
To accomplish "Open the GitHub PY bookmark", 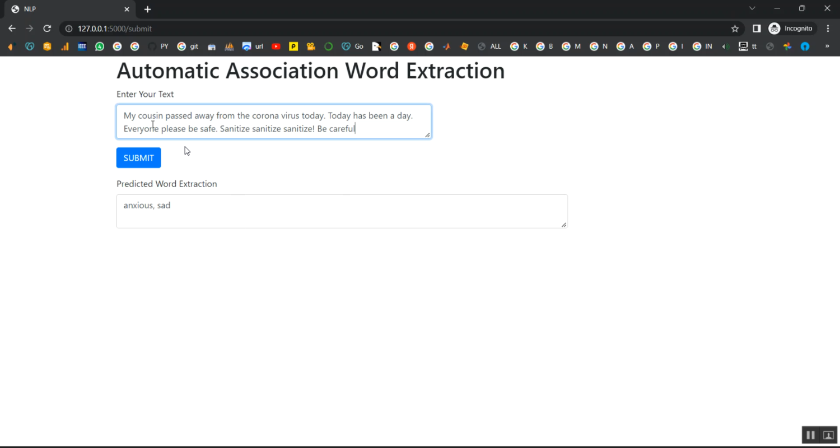I will 158,46.
